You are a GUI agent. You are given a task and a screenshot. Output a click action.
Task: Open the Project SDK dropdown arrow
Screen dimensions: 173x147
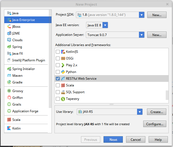tap(142, 15)
